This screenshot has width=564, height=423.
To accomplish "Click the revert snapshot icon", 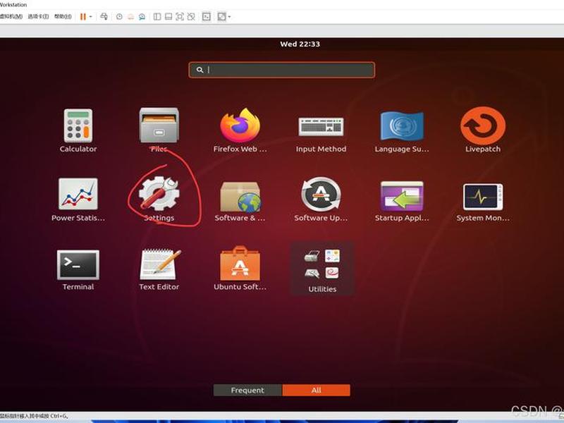I will point(131,16).
